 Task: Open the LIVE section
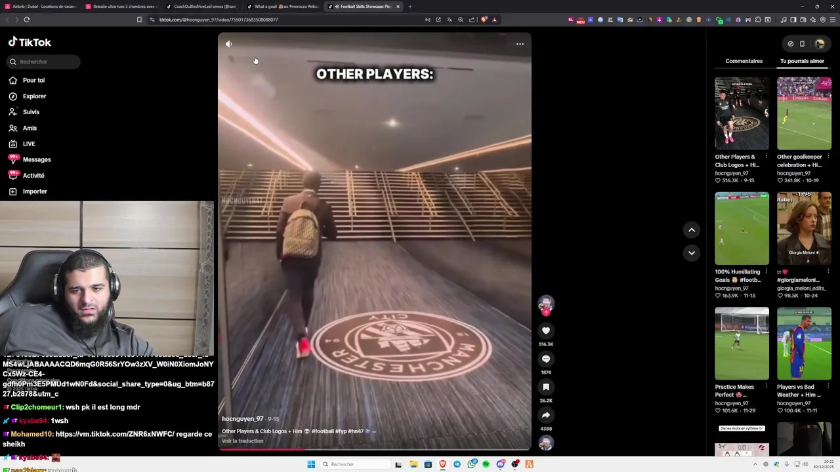22,144
